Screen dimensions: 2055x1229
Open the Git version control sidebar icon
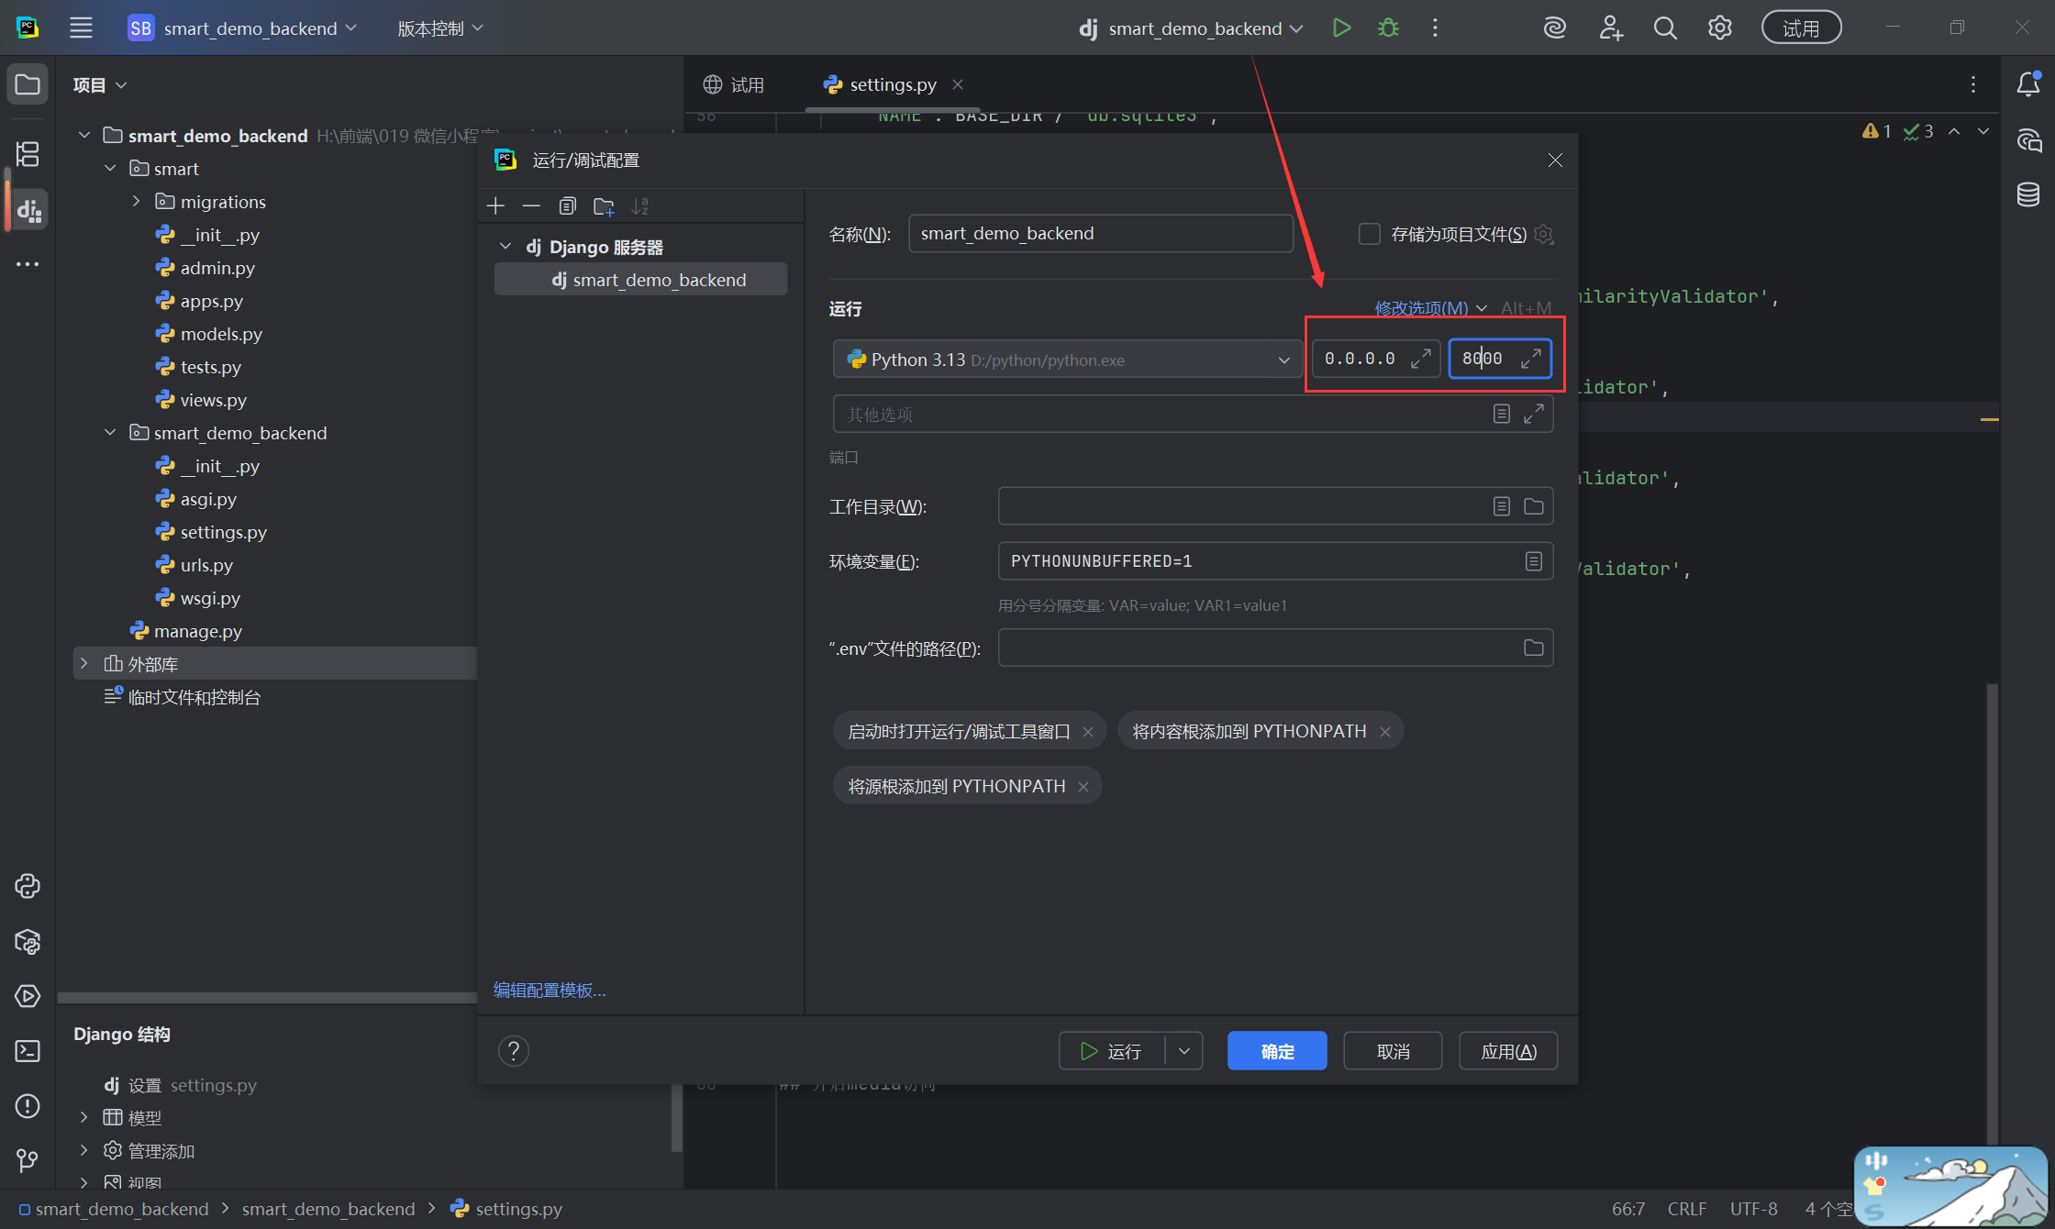point(28,1161)
